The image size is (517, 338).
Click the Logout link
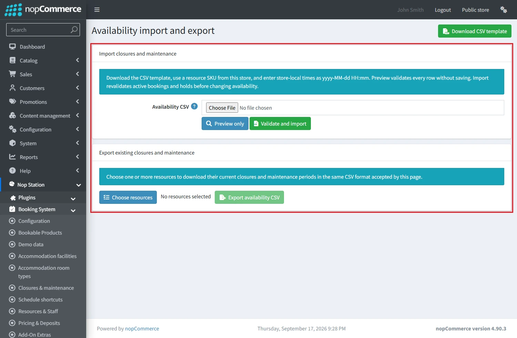(x=443, y=10)
